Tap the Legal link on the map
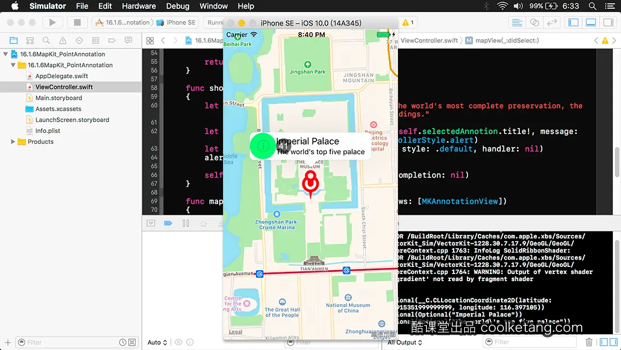621x350 pixels. click(x=235, y=332)
